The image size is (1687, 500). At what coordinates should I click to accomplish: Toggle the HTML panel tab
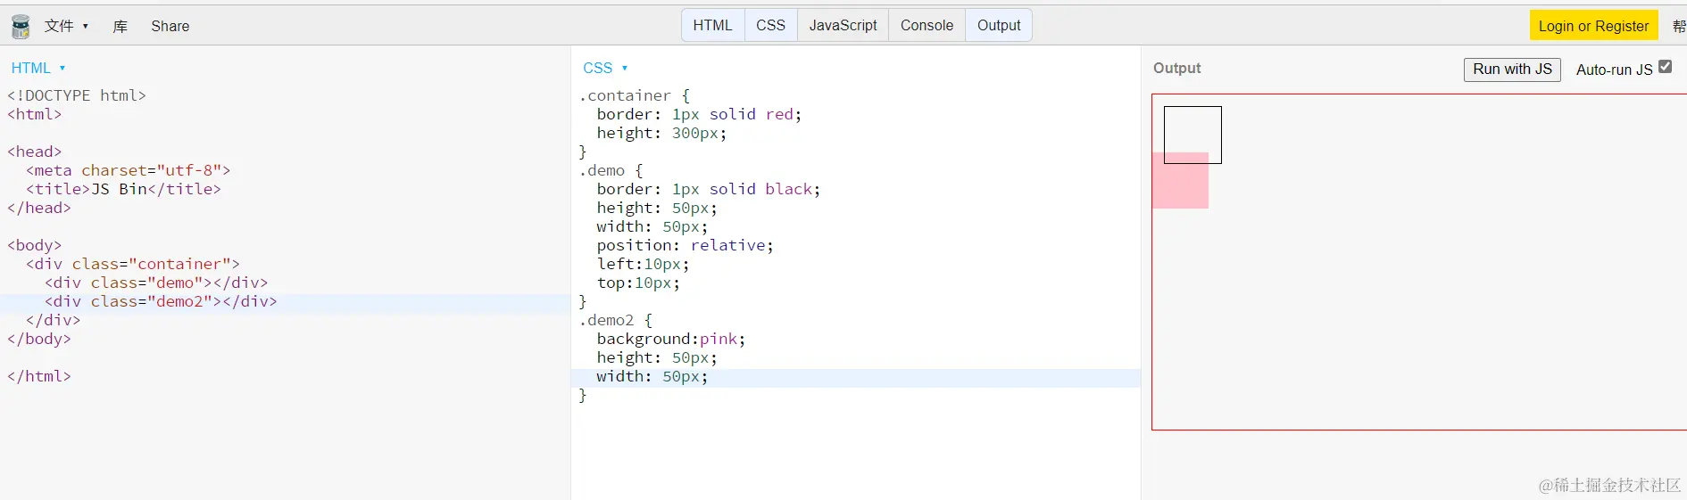tap(712, 25)
